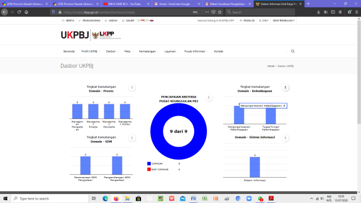This screenshot has width=361, height=203.
Task: Click the UKPBJ LKPP logo
Action: (x=91, y=35)
